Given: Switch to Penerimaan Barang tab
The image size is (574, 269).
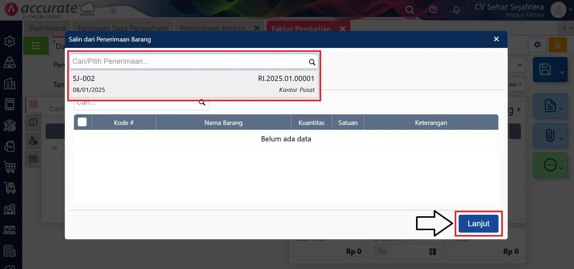Looking at the screenshot, I should [x=212, y=28].
